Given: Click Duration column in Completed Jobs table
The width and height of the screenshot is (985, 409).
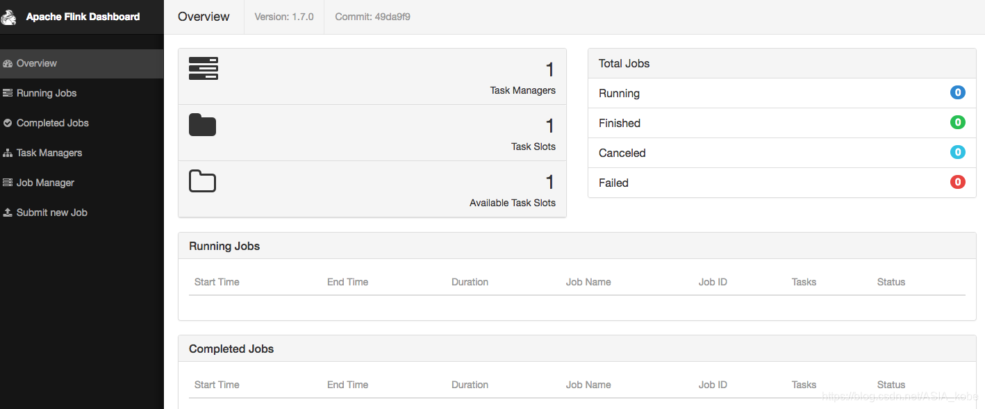Looking at the screenshot, I should click(x=470, y=385).
